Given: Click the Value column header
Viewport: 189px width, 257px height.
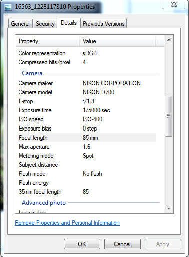Looking at the screenshot, I should [118, 41].
